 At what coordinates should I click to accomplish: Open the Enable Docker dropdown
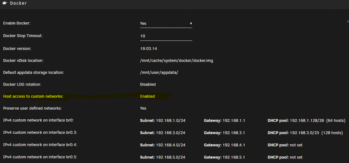point(166,23)
